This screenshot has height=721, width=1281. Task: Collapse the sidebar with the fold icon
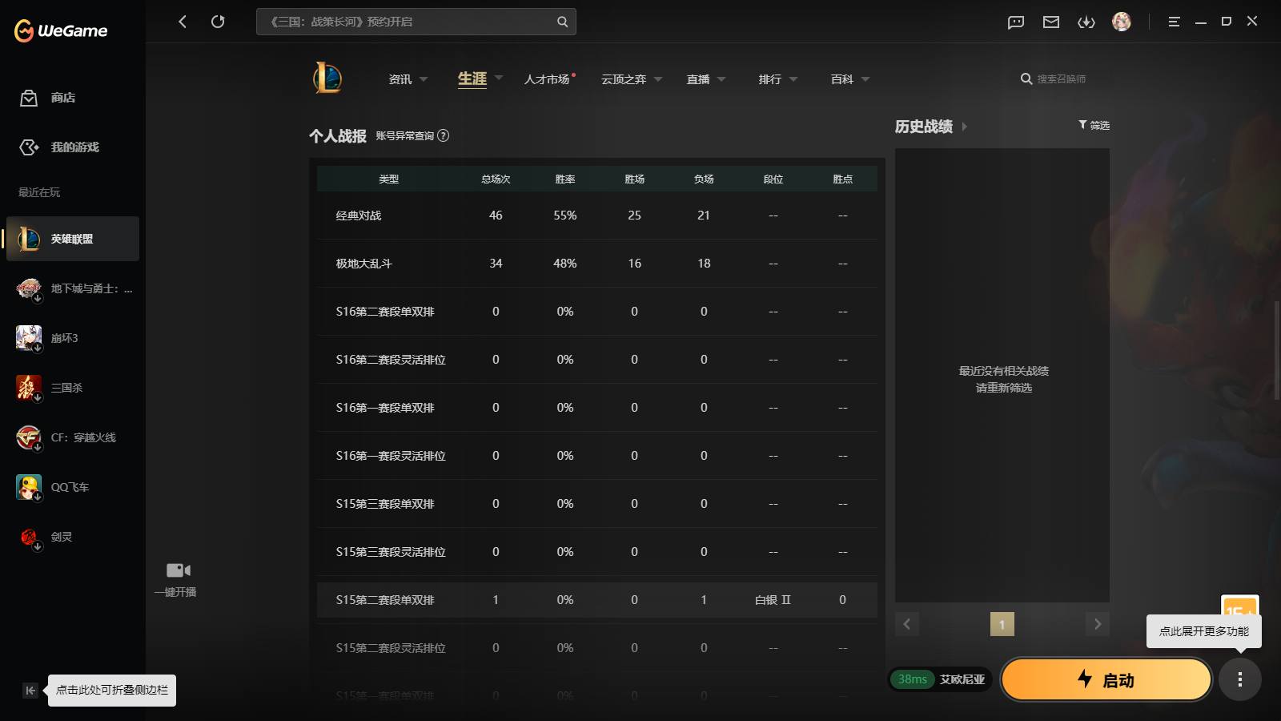(x=30, y=691)
